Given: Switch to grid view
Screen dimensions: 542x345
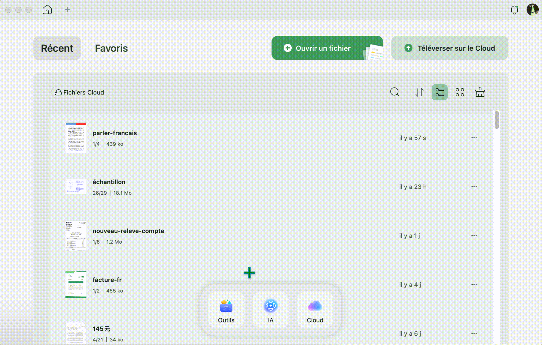Looking at the screenshot, I should (x=460, y=92).
